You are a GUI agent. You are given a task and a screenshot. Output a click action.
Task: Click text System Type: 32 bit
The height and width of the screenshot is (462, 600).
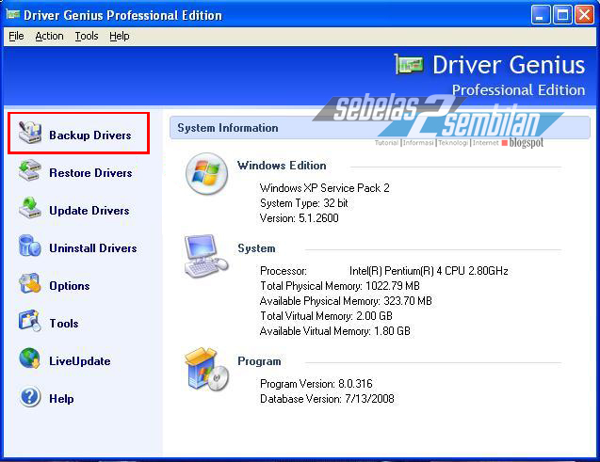(x=304, y=203)
